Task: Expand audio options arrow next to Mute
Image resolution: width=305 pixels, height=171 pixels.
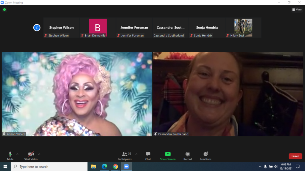Action: pos(17,154)
